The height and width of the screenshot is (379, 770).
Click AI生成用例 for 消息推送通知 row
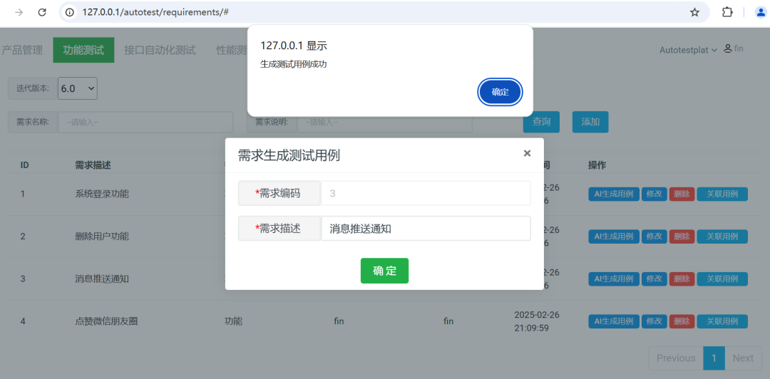coord(614,279)
